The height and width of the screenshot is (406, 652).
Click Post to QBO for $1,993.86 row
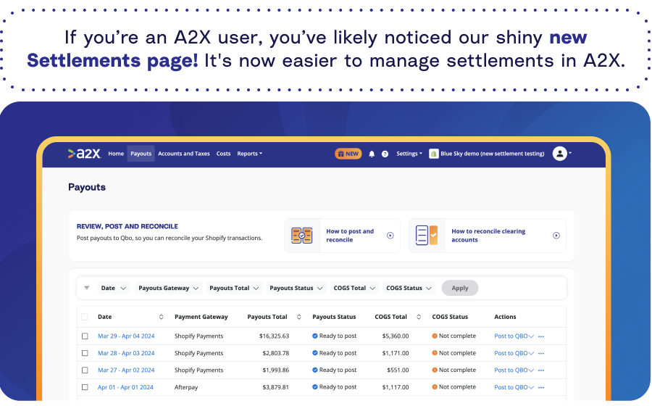[x=511, y=370]
